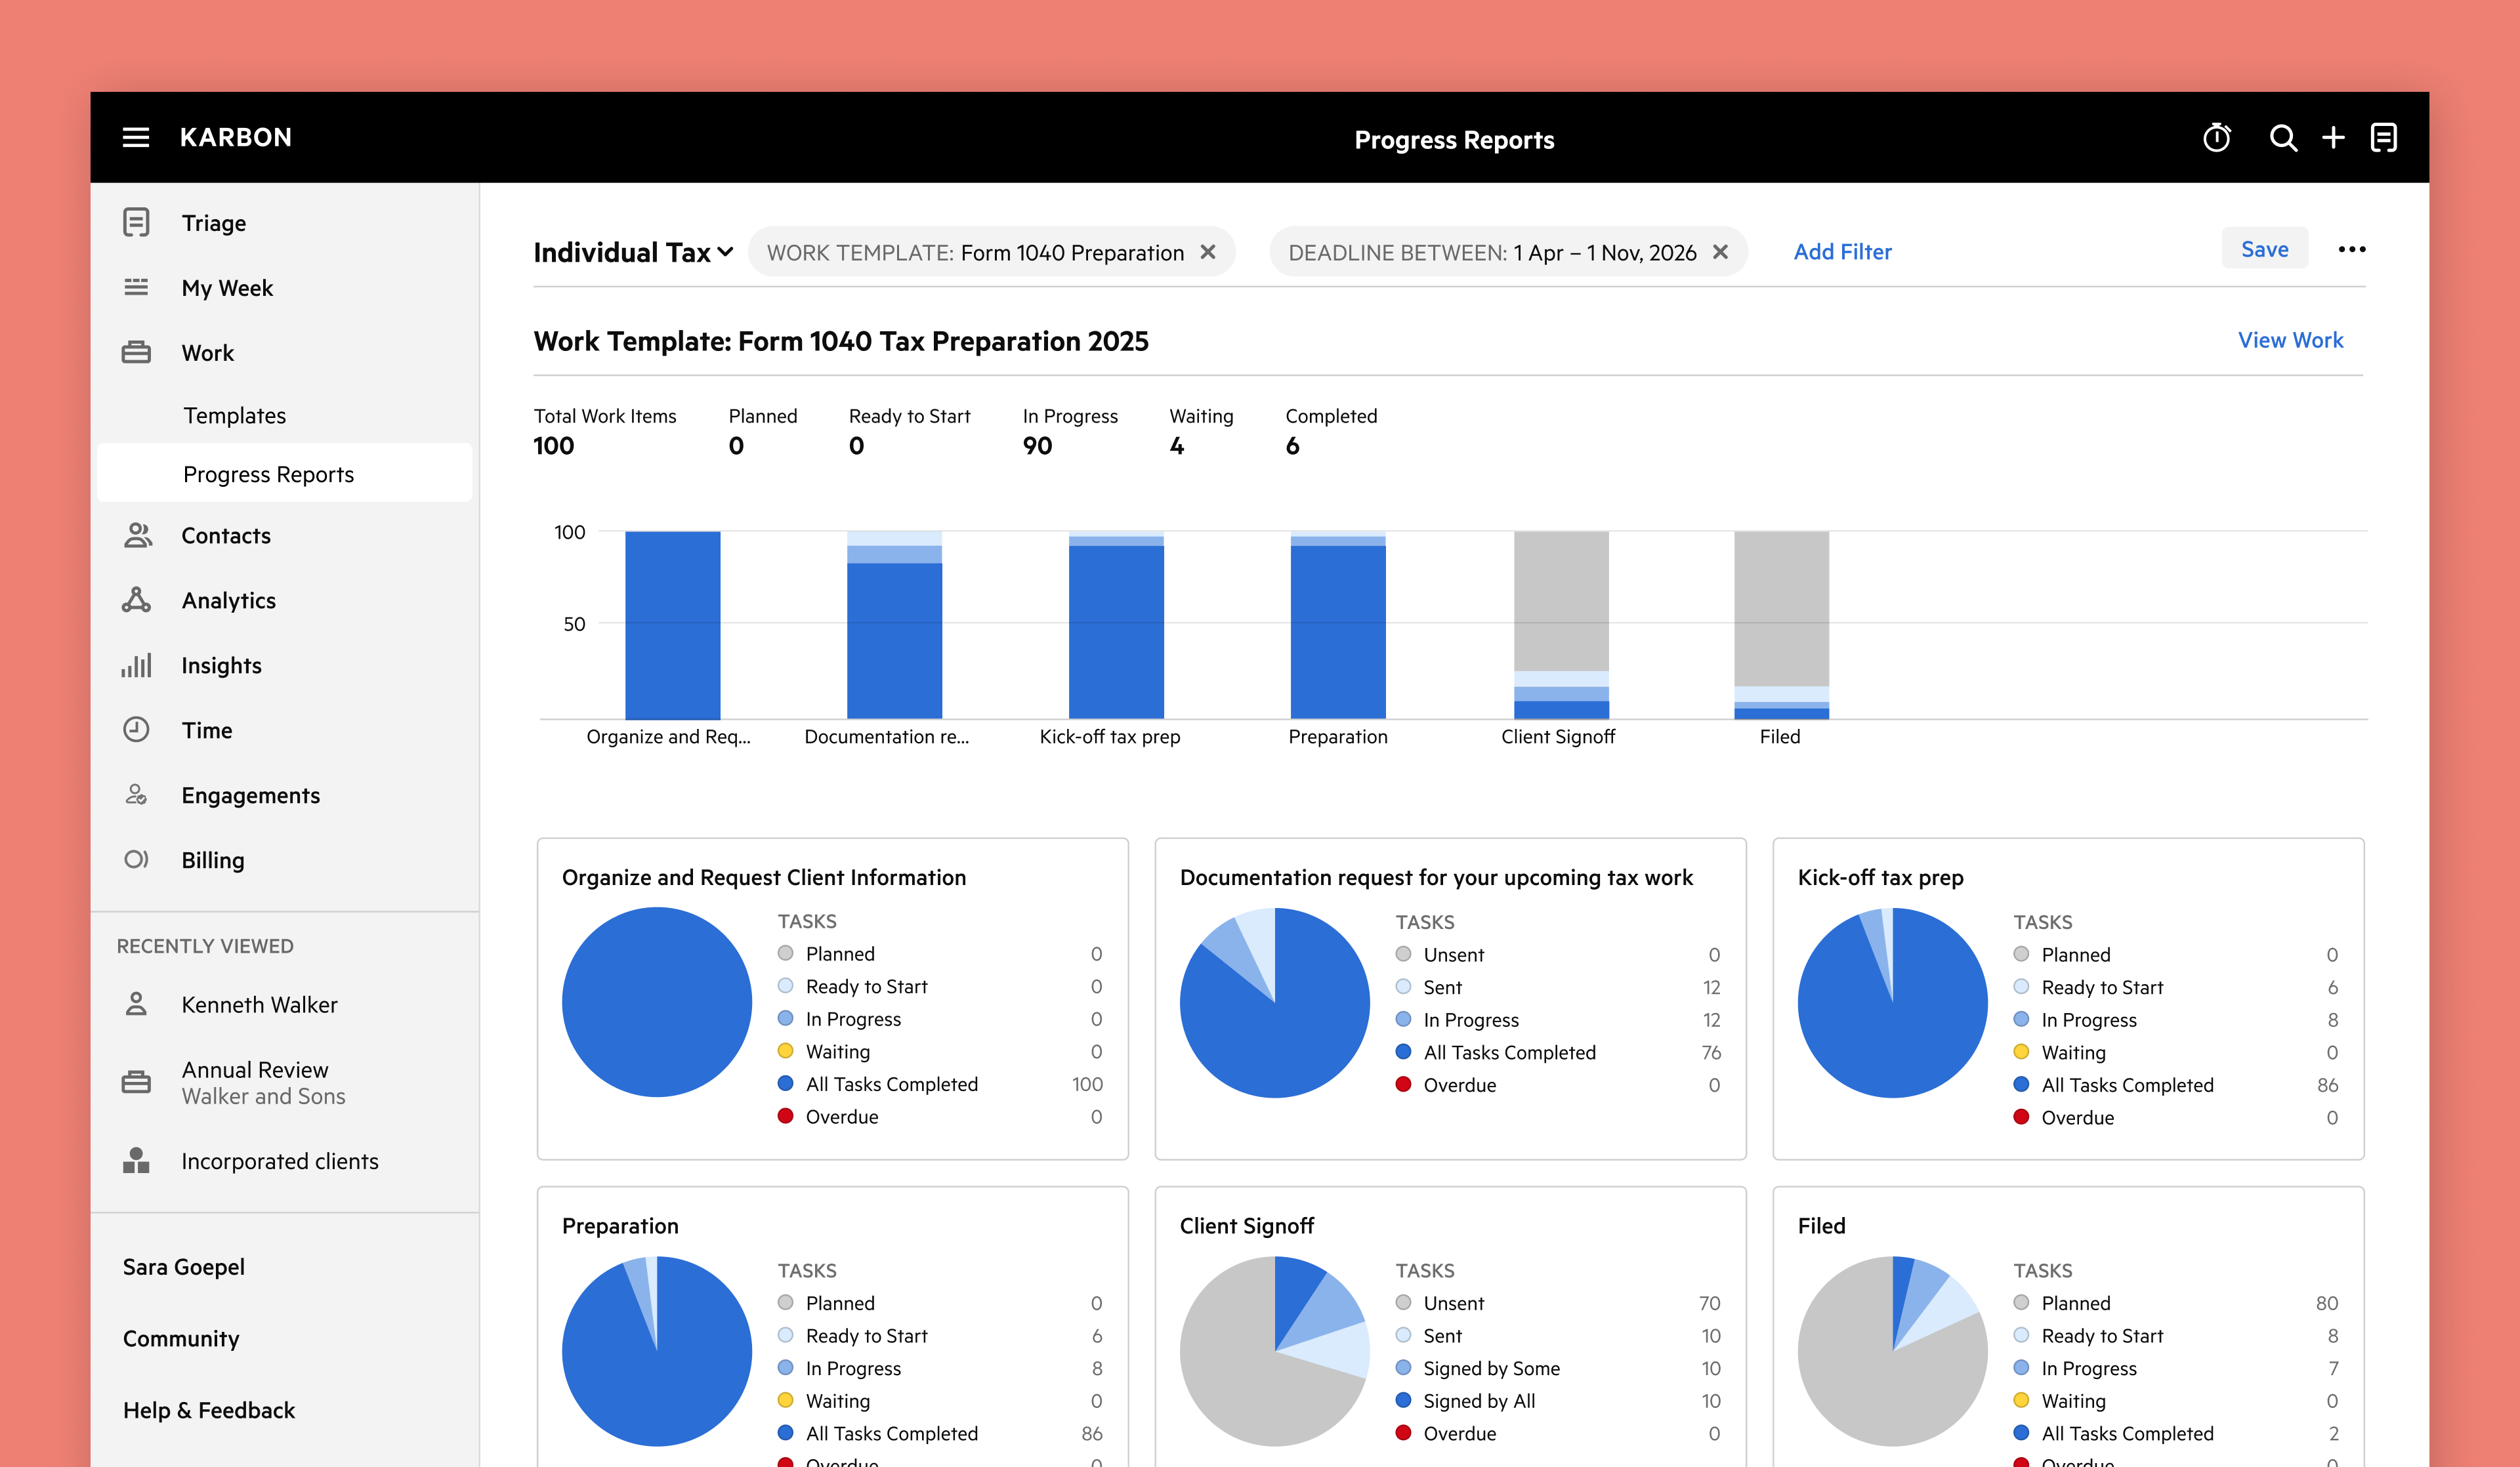
Task: Click red Overdue swatch in Kick-off legend
Action: [x=2021, y=1117]
